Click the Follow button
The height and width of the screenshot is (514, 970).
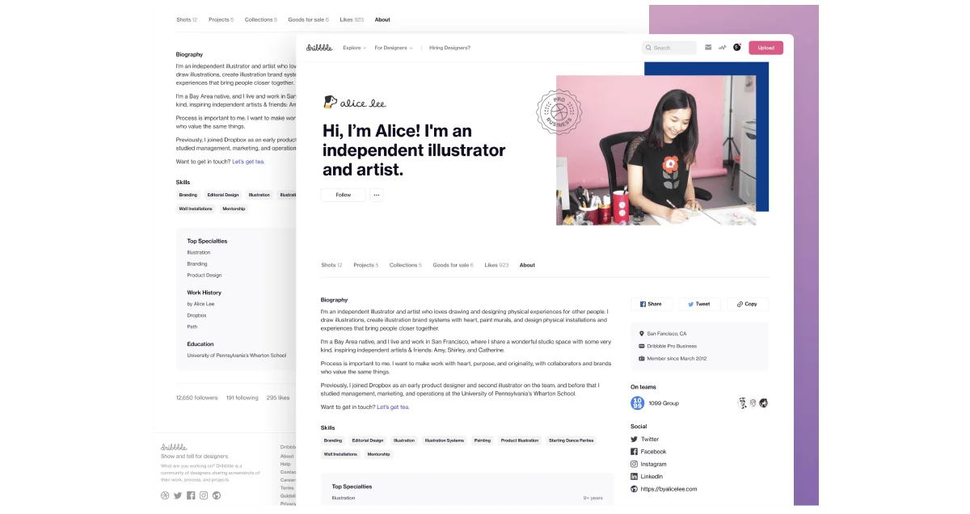point(344,195)
